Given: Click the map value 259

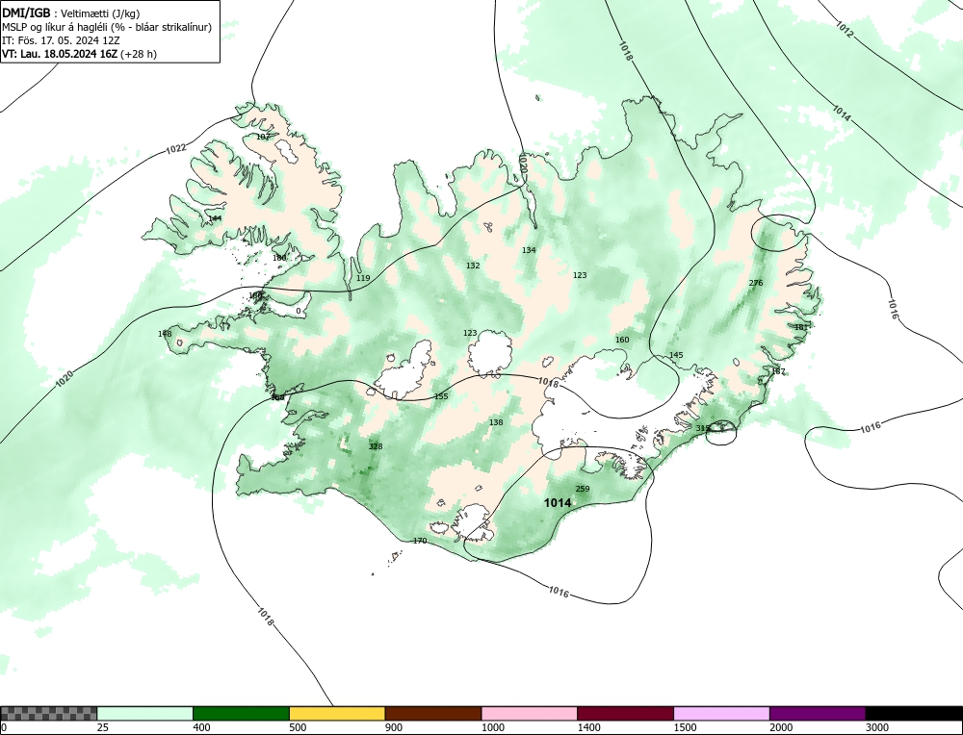Looking at the screenshot, I should click(x=583, y=489).
